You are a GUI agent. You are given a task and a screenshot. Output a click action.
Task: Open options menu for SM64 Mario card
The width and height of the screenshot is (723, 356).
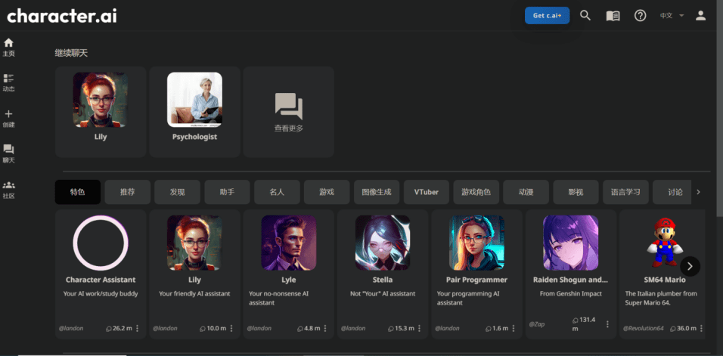(701, 328)
